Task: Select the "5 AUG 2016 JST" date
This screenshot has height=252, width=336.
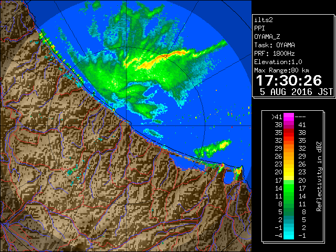Action: [296, 92]
